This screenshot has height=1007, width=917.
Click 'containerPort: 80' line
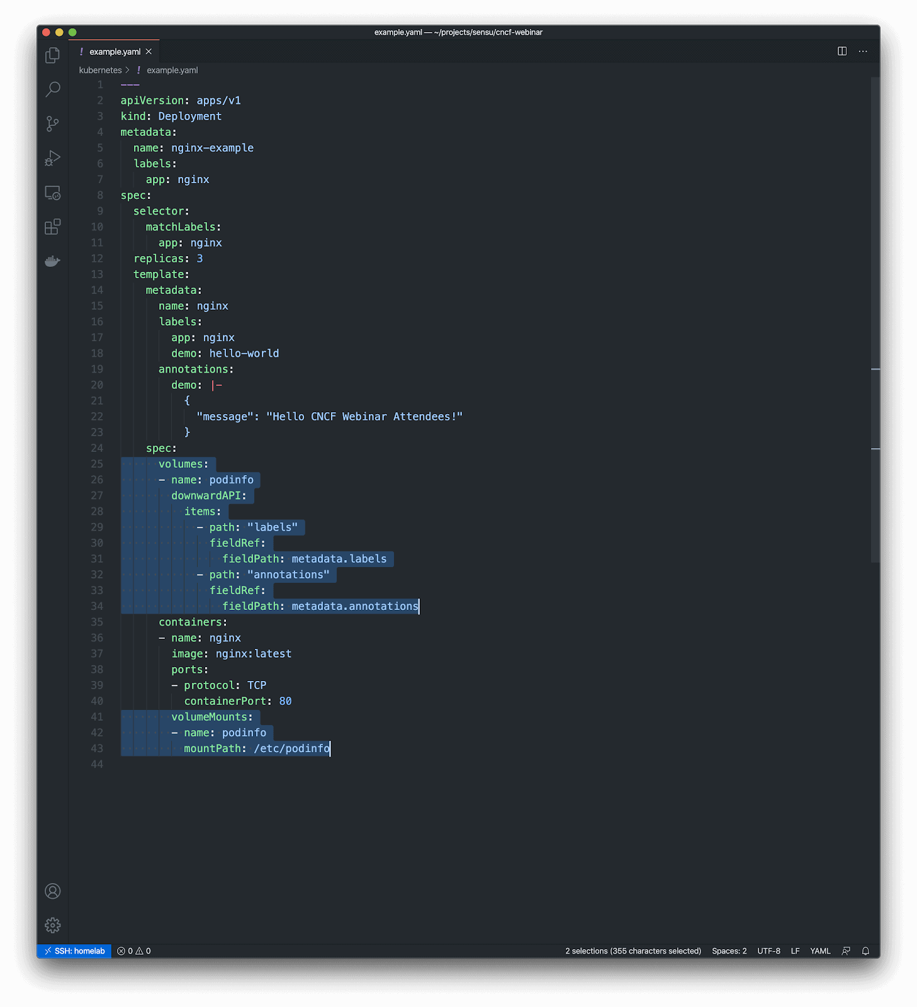[238, 701]
